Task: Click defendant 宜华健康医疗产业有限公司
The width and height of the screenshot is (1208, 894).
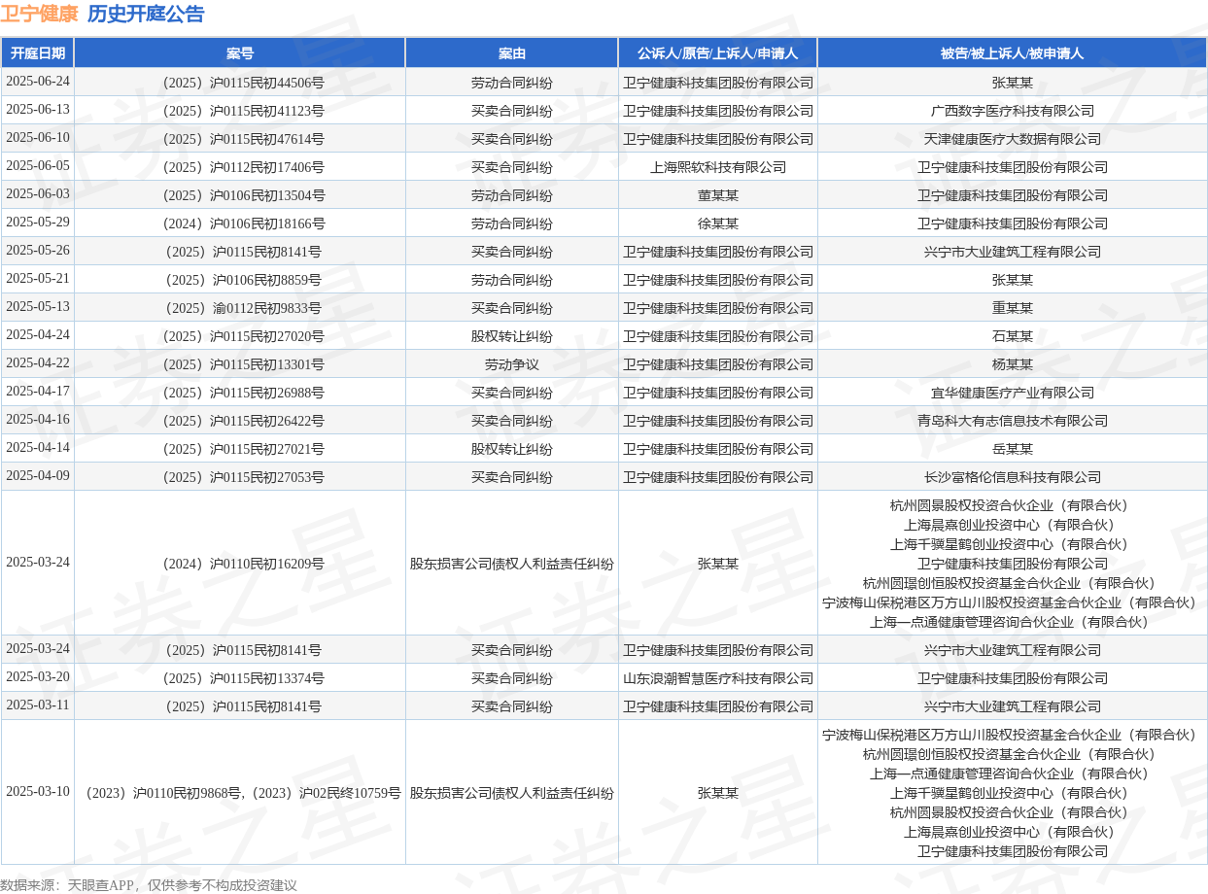Action: point(1013,393)
